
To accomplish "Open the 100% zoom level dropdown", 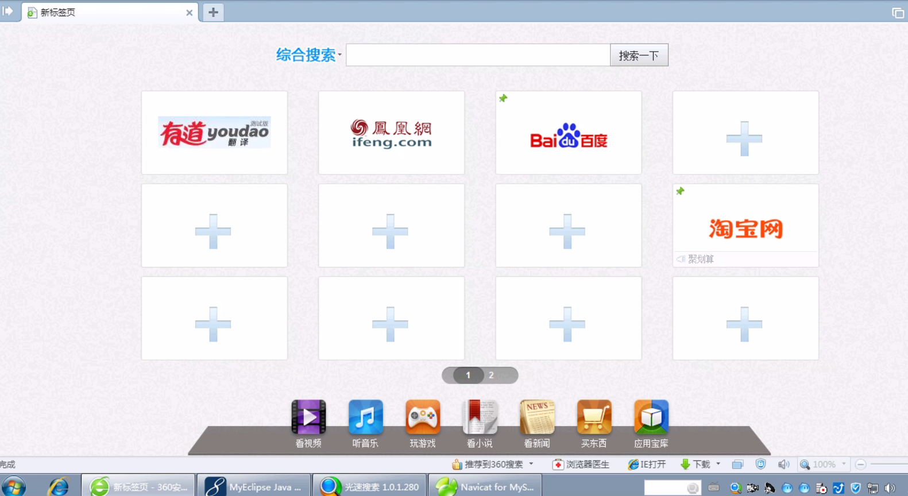I will click(844, 464).
